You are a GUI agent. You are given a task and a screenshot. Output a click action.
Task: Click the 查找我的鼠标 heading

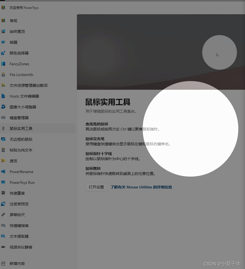tap(97, 124)
